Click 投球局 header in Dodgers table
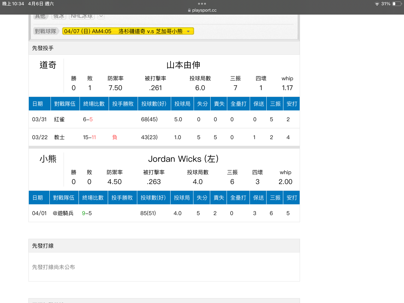Image resolution: width=404 pixels, height=303 pixels. [182, 104]
